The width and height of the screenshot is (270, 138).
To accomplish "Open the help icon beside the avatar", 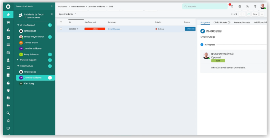I will (255, 6).
